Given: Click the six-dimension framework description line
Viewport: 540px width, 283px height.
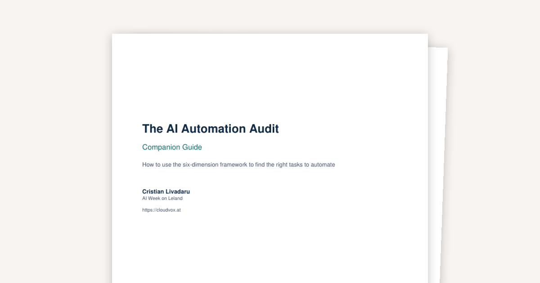Looking at the screenshot, I should pyautogui.click(x=238, y=165).
